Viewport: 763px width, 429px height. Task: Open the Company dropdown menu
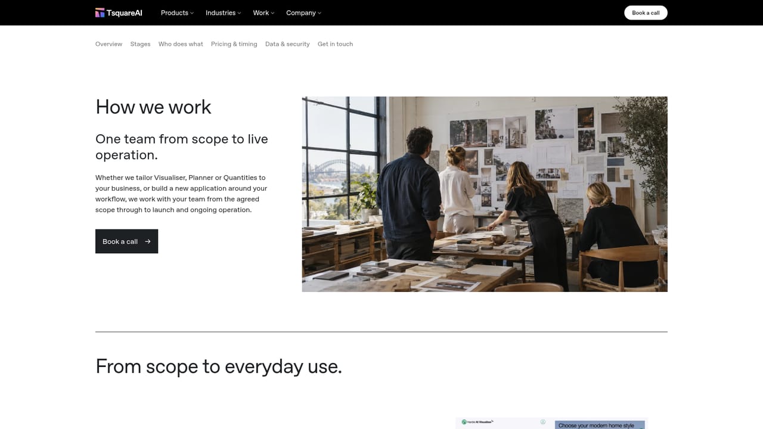point(303,13)
